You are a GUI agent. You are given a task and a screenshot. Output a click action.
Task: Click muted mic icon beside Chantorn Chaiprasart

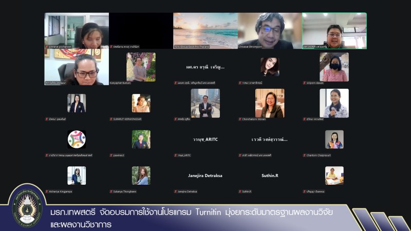(305, 155)
